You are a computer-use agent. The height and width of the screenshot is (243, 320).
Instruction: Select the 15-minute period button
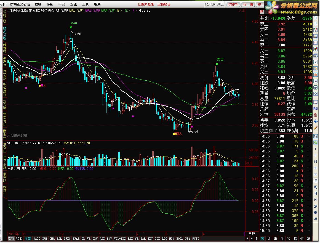(316, 162)
